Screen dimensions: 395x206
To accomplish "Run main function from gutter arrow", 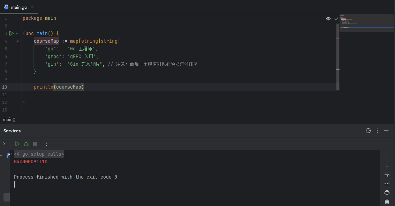I will point(12,33).
